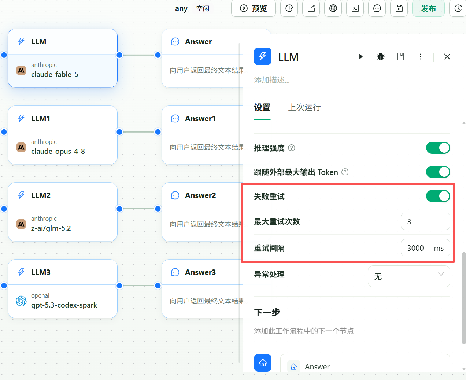Screen dimensions: 466x380
Task: Select the LLM3 node
Action: point(63,288)
